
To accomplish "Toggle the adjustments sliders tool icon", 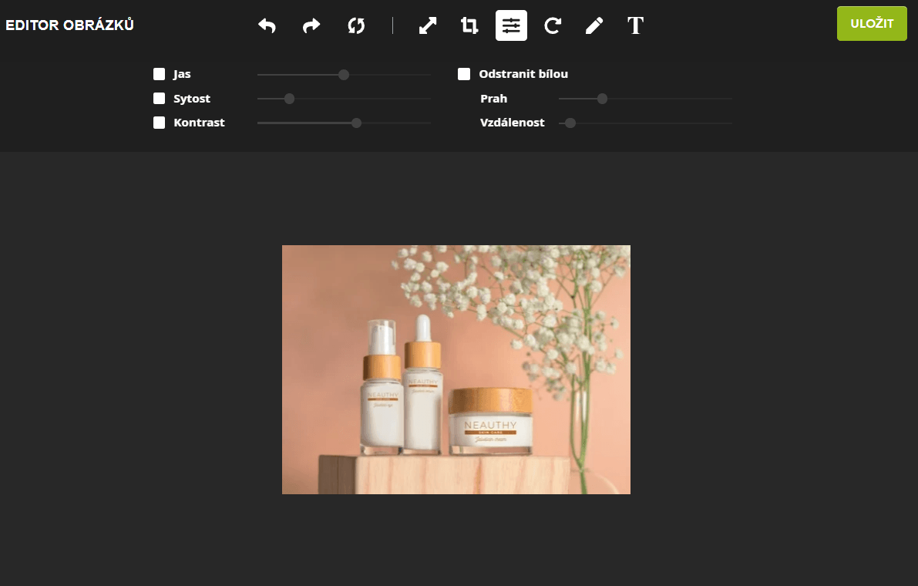I will pos(511,25).
